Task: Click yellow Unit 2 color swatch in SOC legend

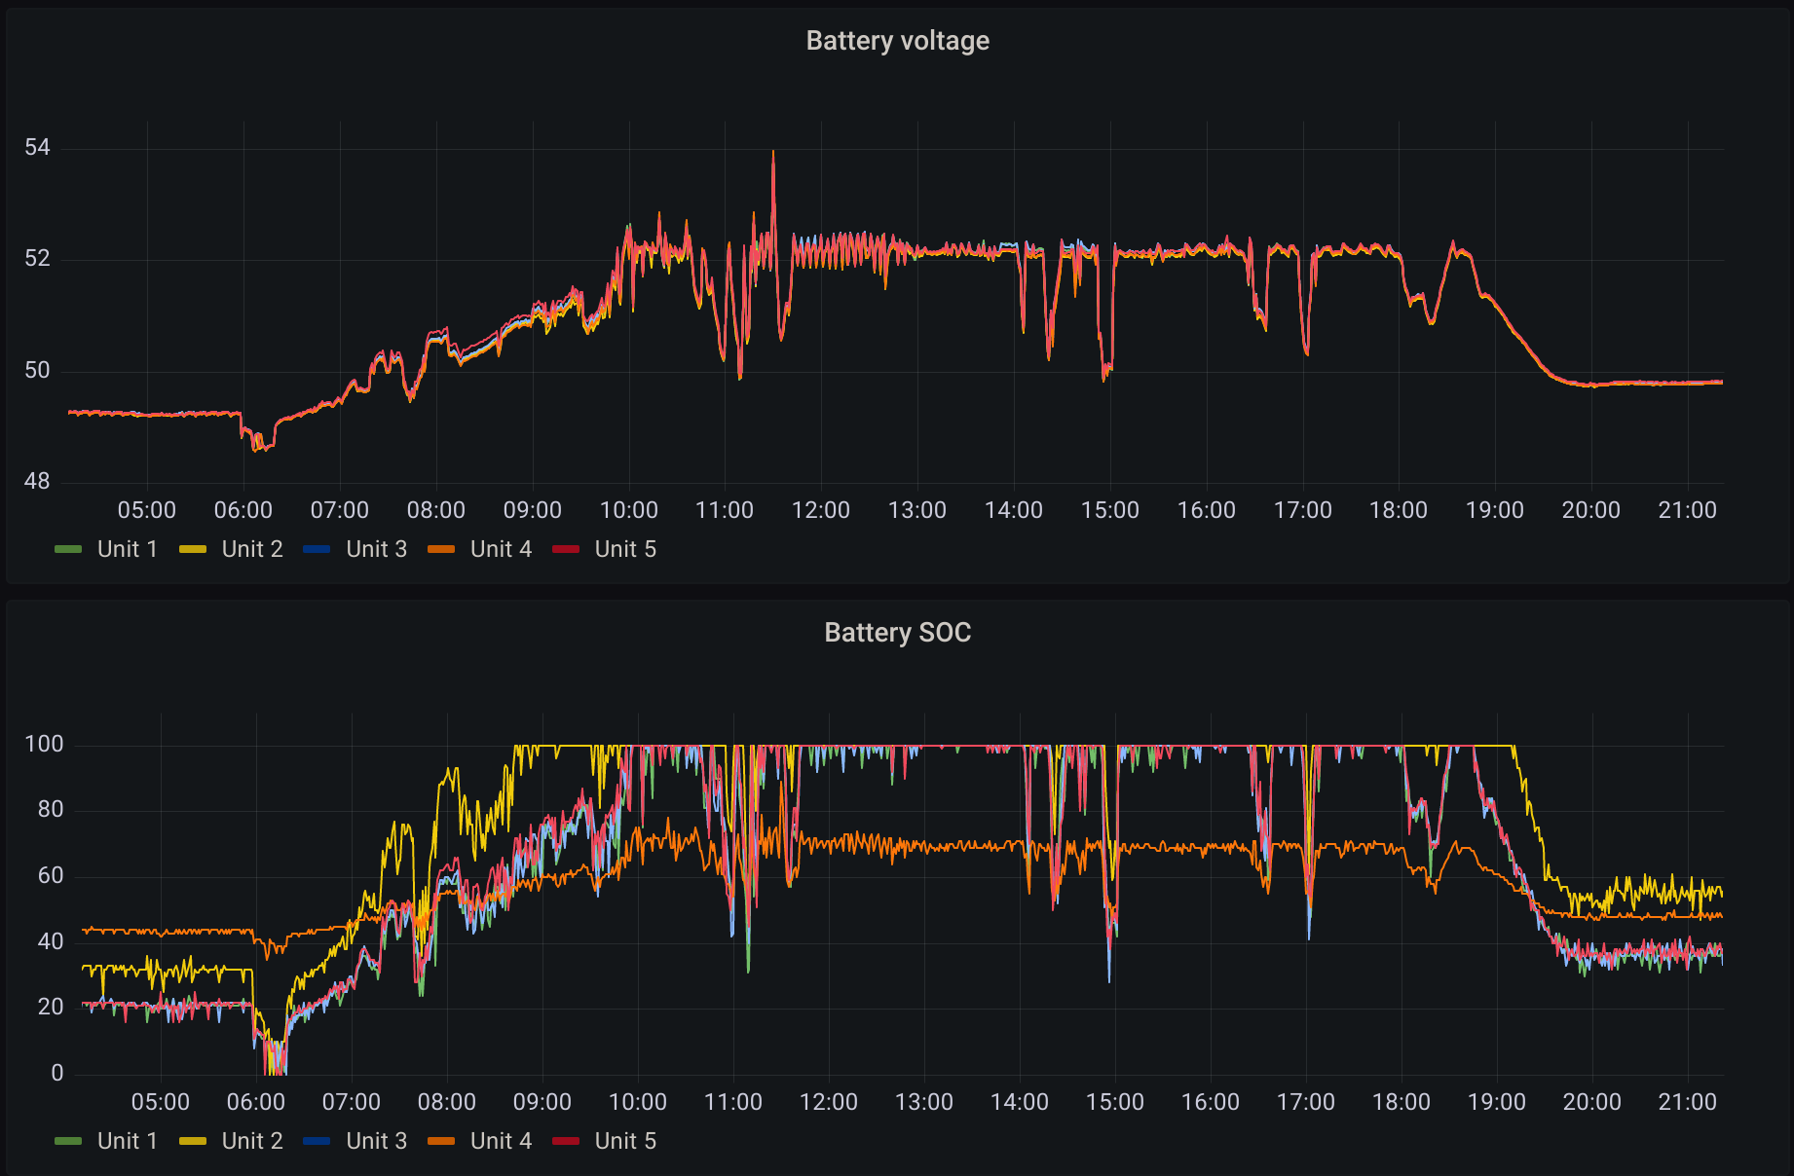Action: click(193, 1142)
